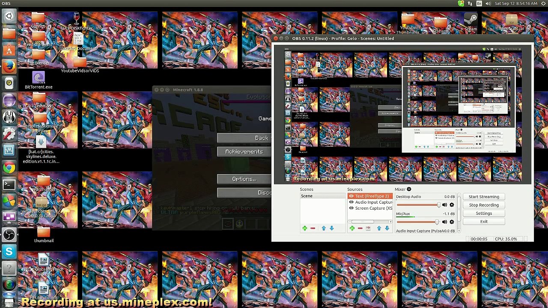Click Start Streaming button
548x308 pixels.
[484, 197]
